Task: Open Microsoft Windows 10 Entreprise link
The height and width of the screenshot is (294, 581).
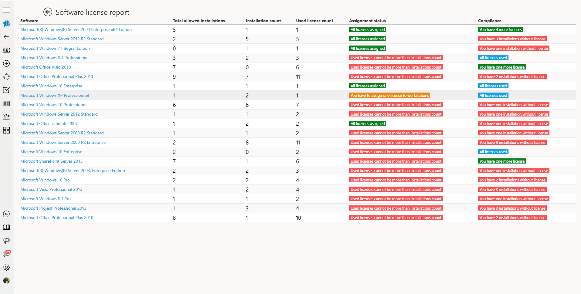Action: (51, 152)
